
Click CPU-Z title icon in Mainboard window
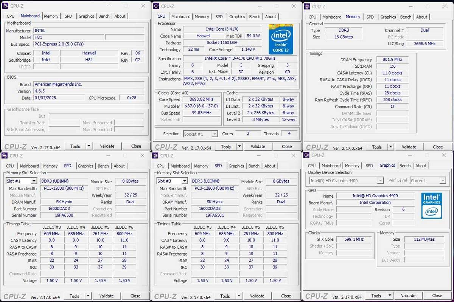pos(5,6)
